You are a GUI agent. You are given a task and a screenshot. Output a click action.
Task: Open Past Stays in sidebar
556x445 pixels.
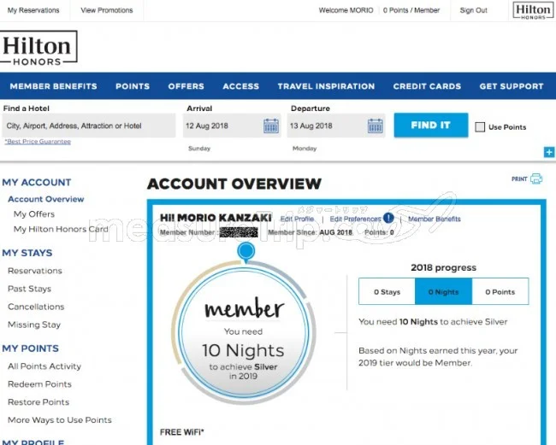(29, 289)
